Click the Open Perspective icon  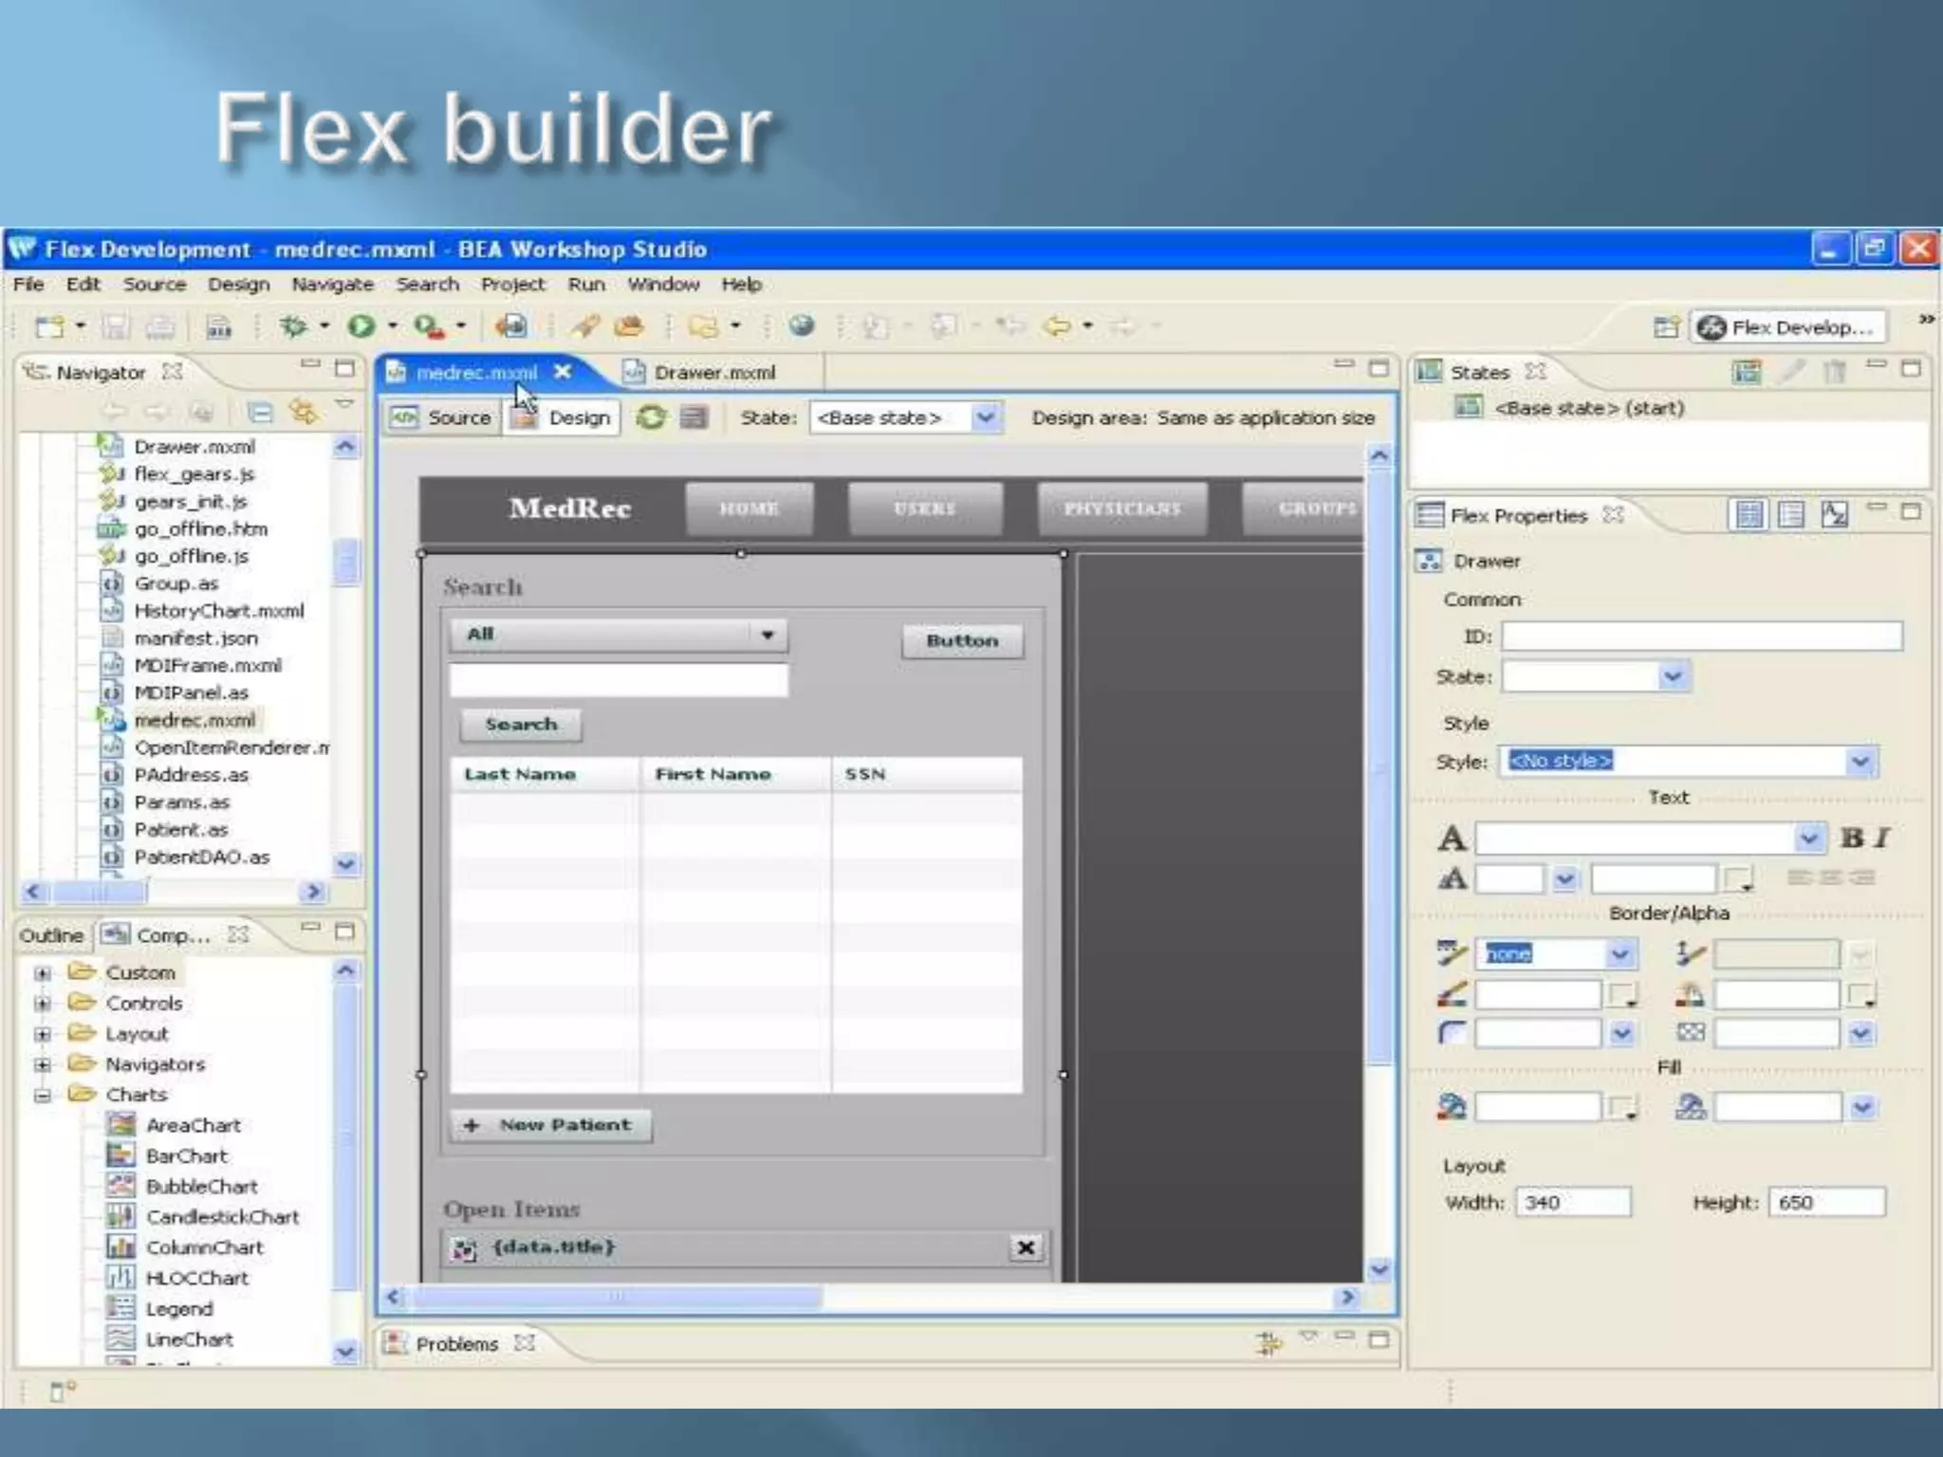tap(1666, 327)
